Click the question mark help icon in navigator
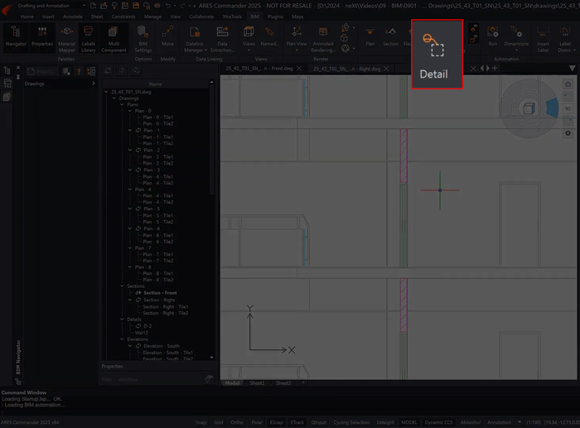The height and width of the screenshot is (428, 580). (79, 71)
